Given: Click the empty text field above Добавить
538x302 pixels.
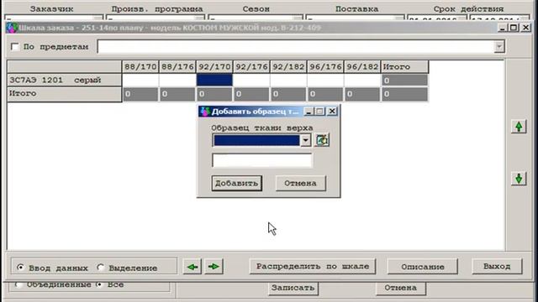Looking at the screenshot, I should click(262, 160).
